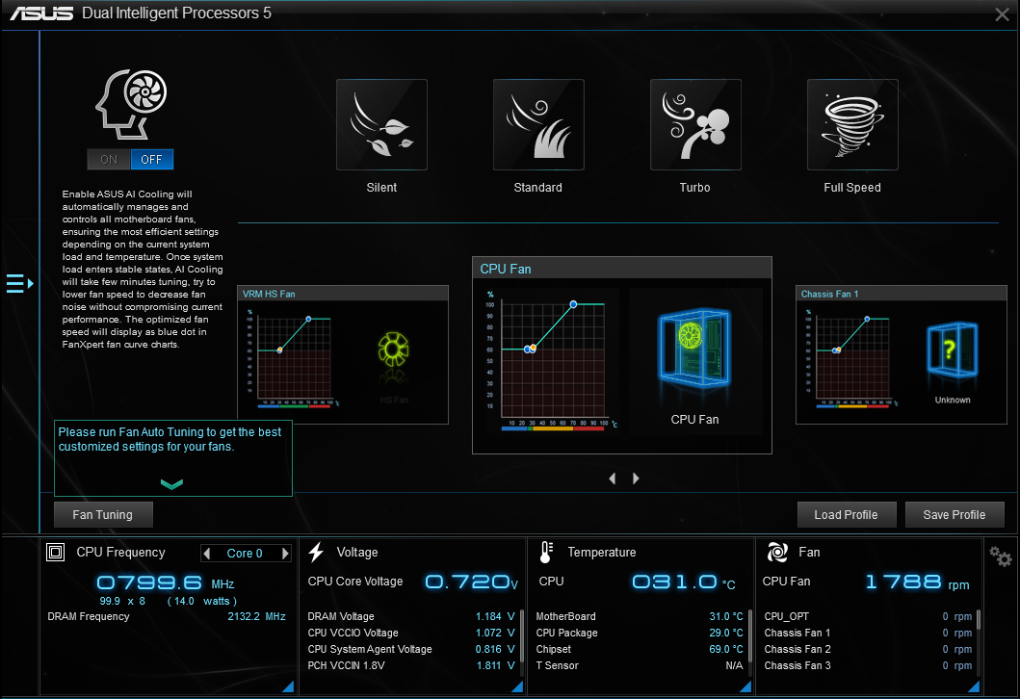This screenshot has height=699, width=1020.
Task: Expand the Voltage panel corner arrow
Action: click(516, 686)
